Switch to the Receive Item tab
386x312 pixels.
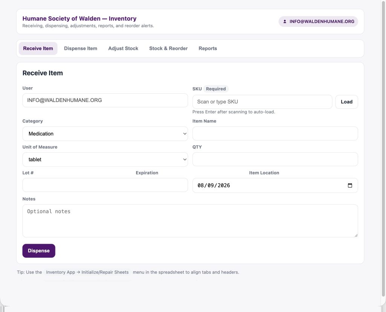[x=38, y=48]
